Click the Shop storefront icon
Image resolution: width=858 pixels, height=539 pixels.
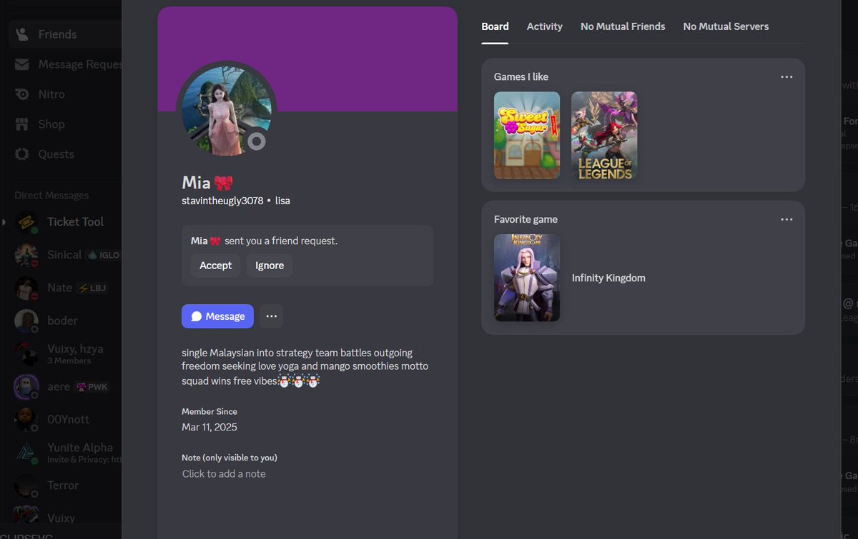(x=21, y=124)
